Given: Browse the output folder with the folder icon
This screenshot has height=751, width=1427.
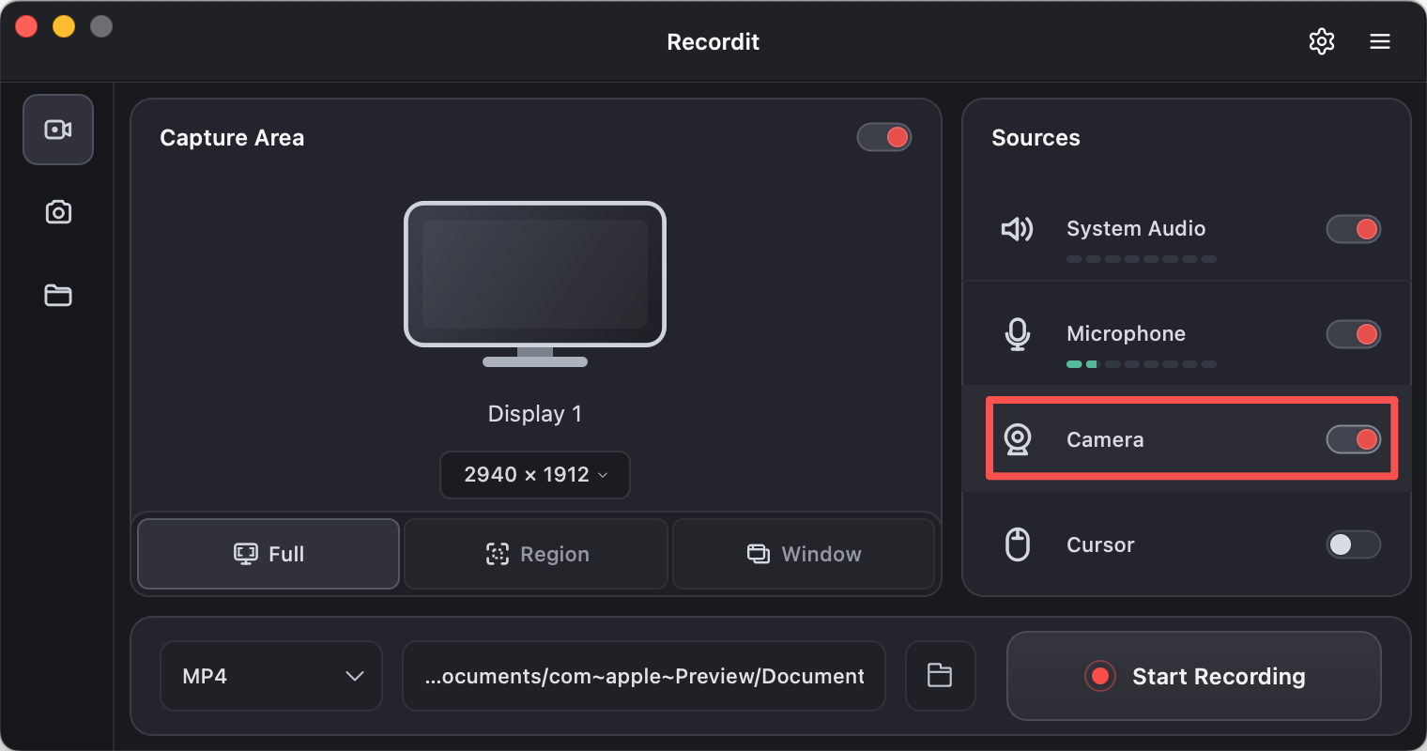Looking at the screenshot, I should 940,676.
